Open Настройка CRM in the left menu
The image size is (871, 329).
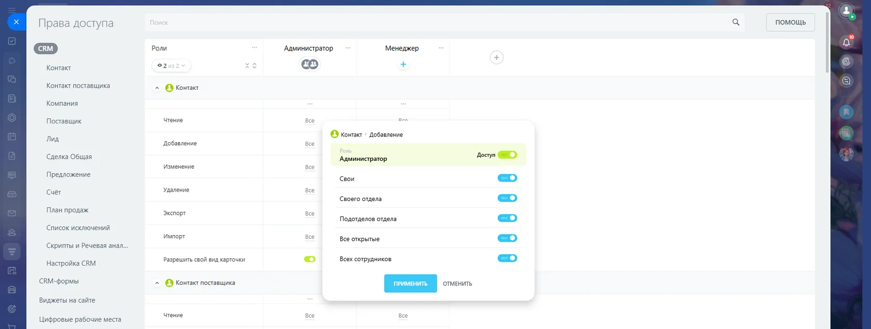71,263
